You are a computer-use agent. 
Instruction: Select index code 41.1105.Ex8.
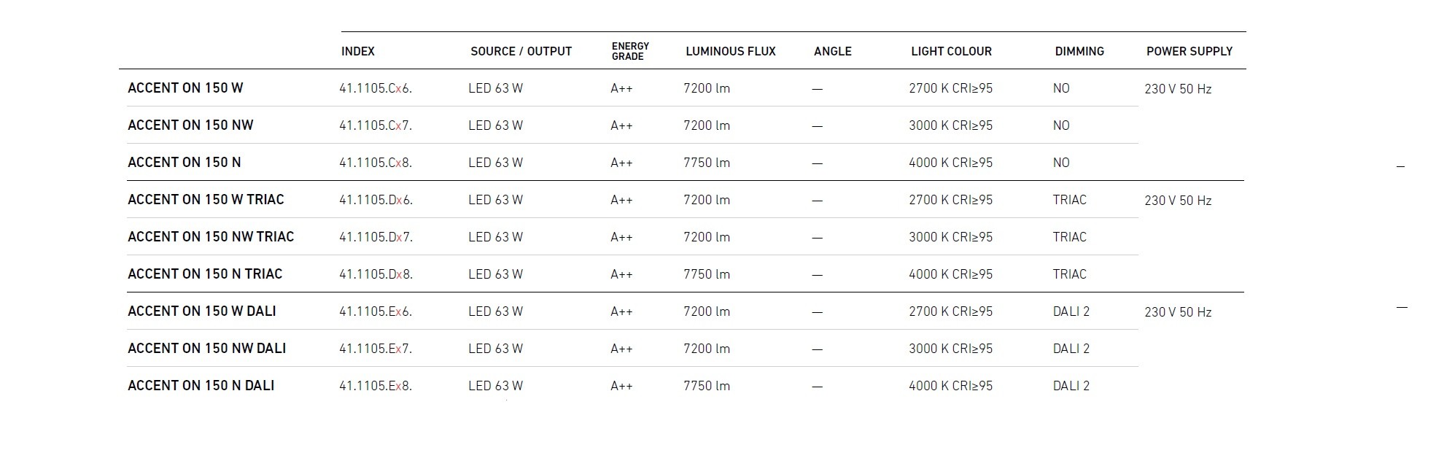(x=376, y=386)
